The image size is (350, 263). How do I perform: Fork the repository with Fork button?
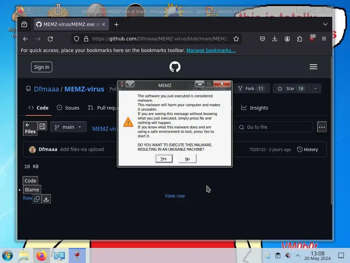coord(251,89)
